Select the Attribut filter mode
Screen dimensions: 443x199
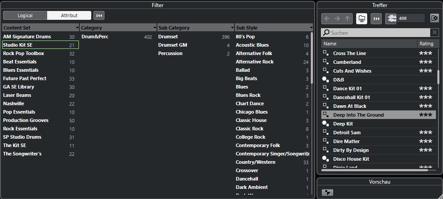(69, 15)
